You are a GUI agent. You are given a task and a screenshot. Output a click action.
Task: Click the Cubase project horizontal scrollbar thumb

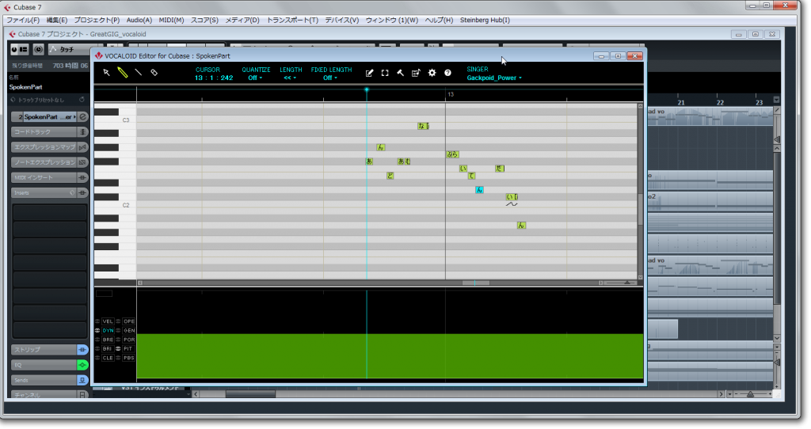(250, 394)
